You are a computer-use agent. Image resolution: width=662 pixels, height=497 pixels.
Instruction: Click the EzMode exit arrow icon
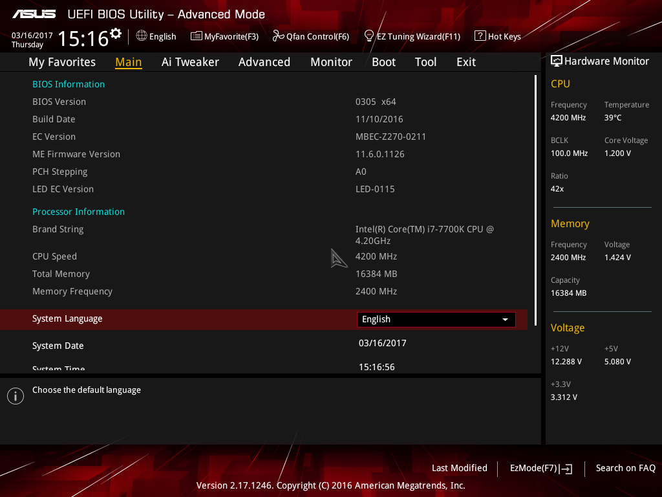566,469
